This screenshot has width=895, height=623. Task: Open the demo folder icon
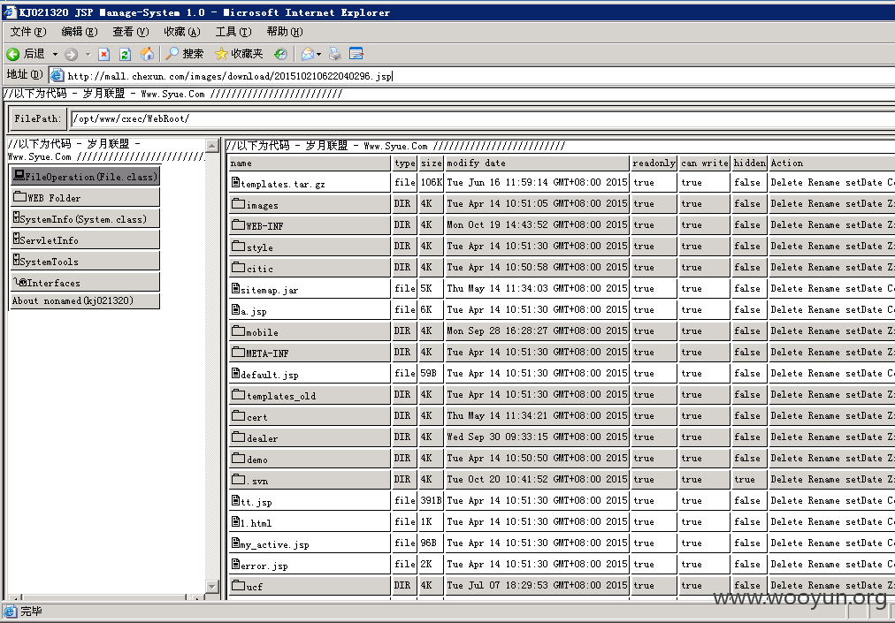coord(238,458)
